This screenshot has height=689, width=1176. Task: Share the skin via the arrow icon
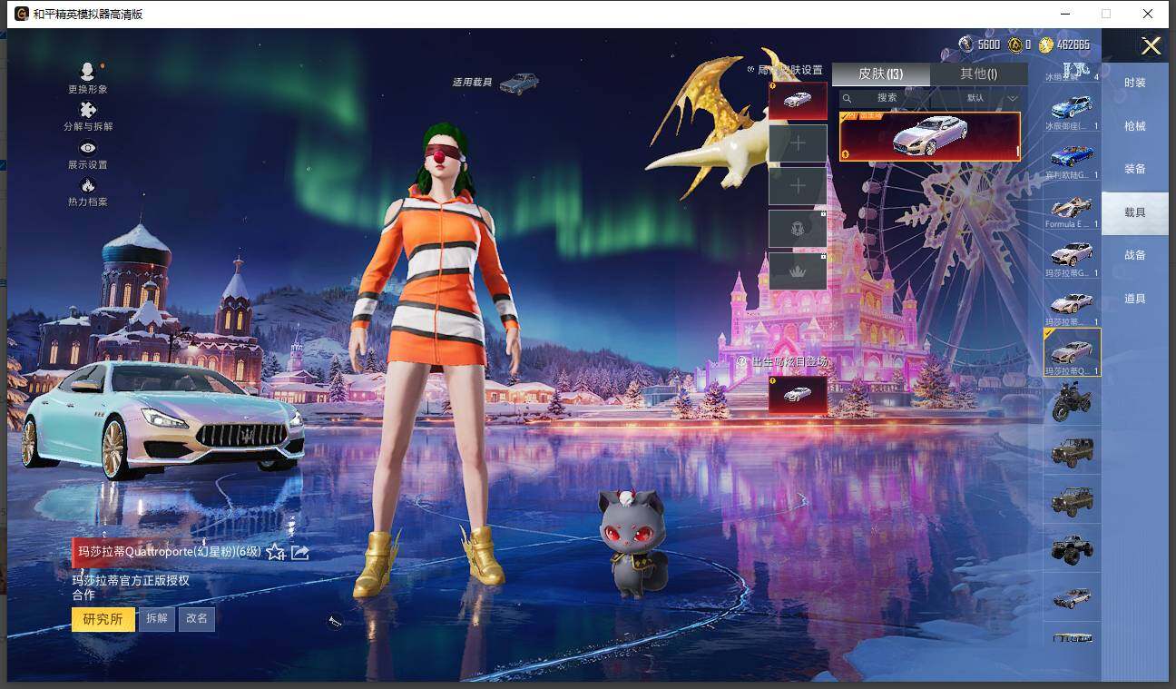pyautogui.click(x=300, y=552)
